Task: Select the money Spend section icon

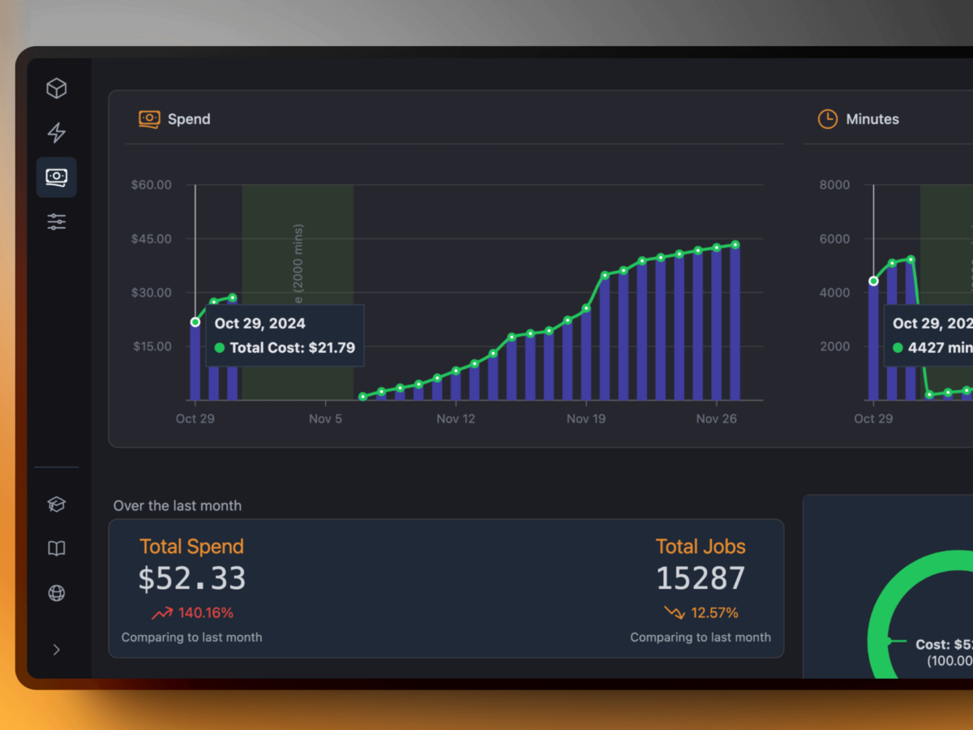Action: click(x=56, y=176)
